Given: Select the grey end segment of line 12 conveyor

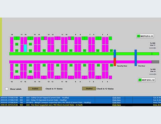Looking at the screenshot, I should 155,62.
